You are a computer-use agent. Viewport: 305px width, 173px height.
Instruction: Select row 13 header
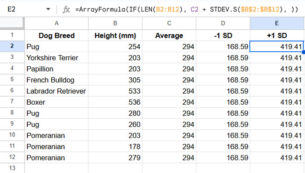12,168
